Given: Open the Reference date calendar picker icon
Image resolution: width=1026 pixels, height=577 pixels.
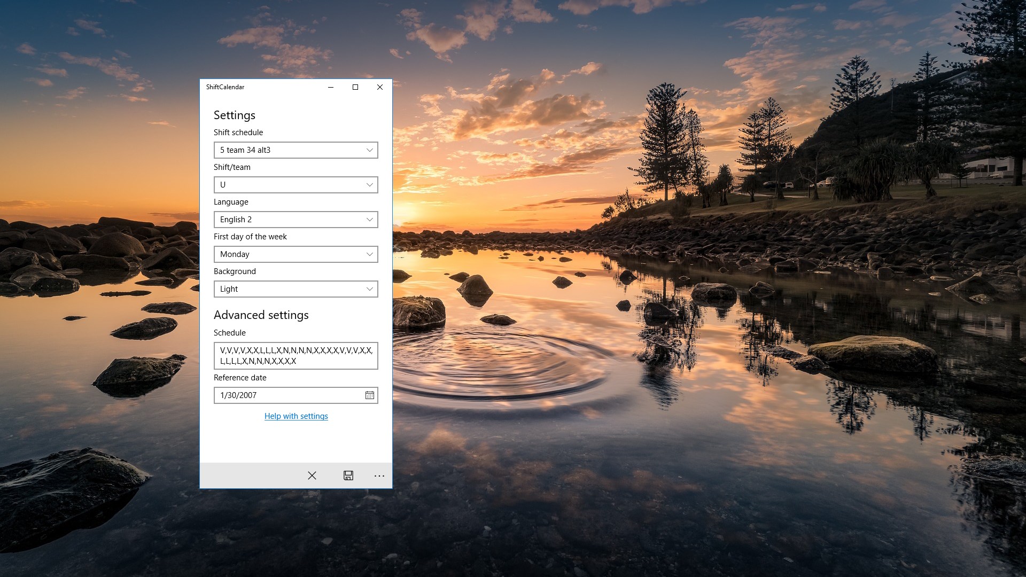Looking at the screenshot, I should point(370,395).
